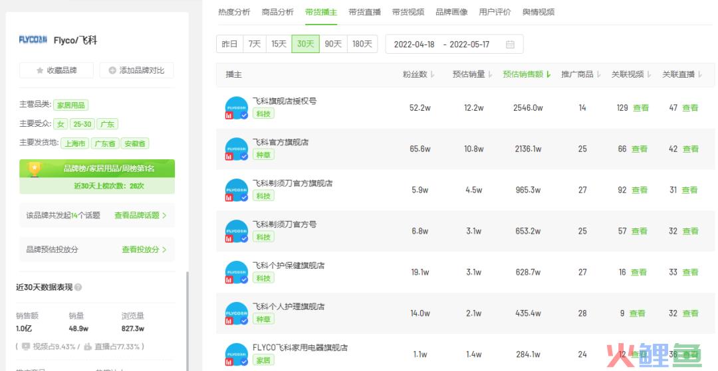
Task: Click 种草 tag under 飞科官方旗舰店
Action: tap(263, 155)
